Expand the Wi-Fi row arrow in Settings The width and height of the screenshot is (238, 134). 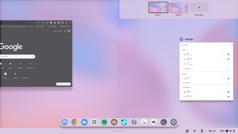[223, 54]
